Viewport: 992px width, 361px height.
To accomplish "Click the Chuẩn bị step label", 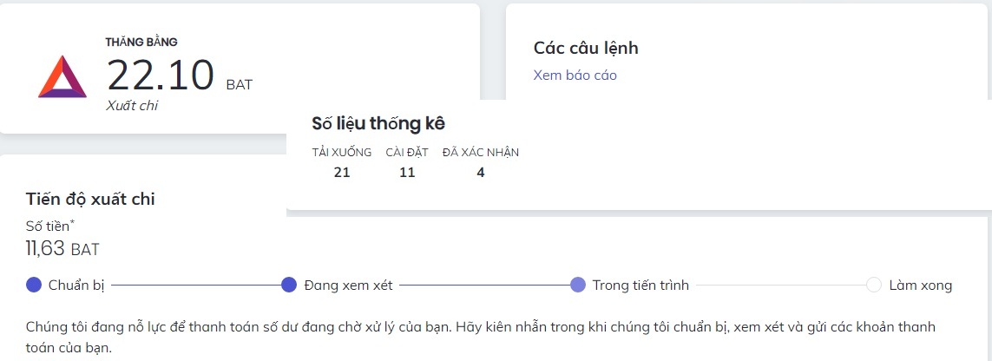I will 76,285.
